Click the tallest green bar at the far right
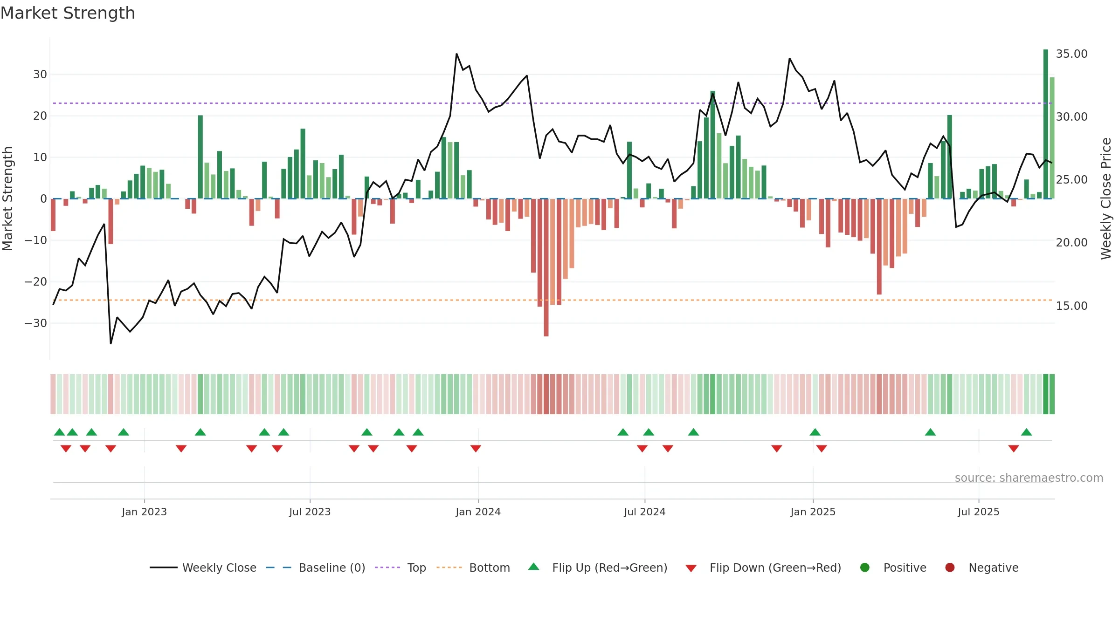The image size is (1119, 629). pyautogui.click(x=1045, y=124)
